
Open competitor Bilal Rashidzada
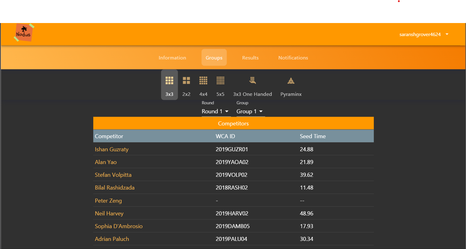click(115, 188)
